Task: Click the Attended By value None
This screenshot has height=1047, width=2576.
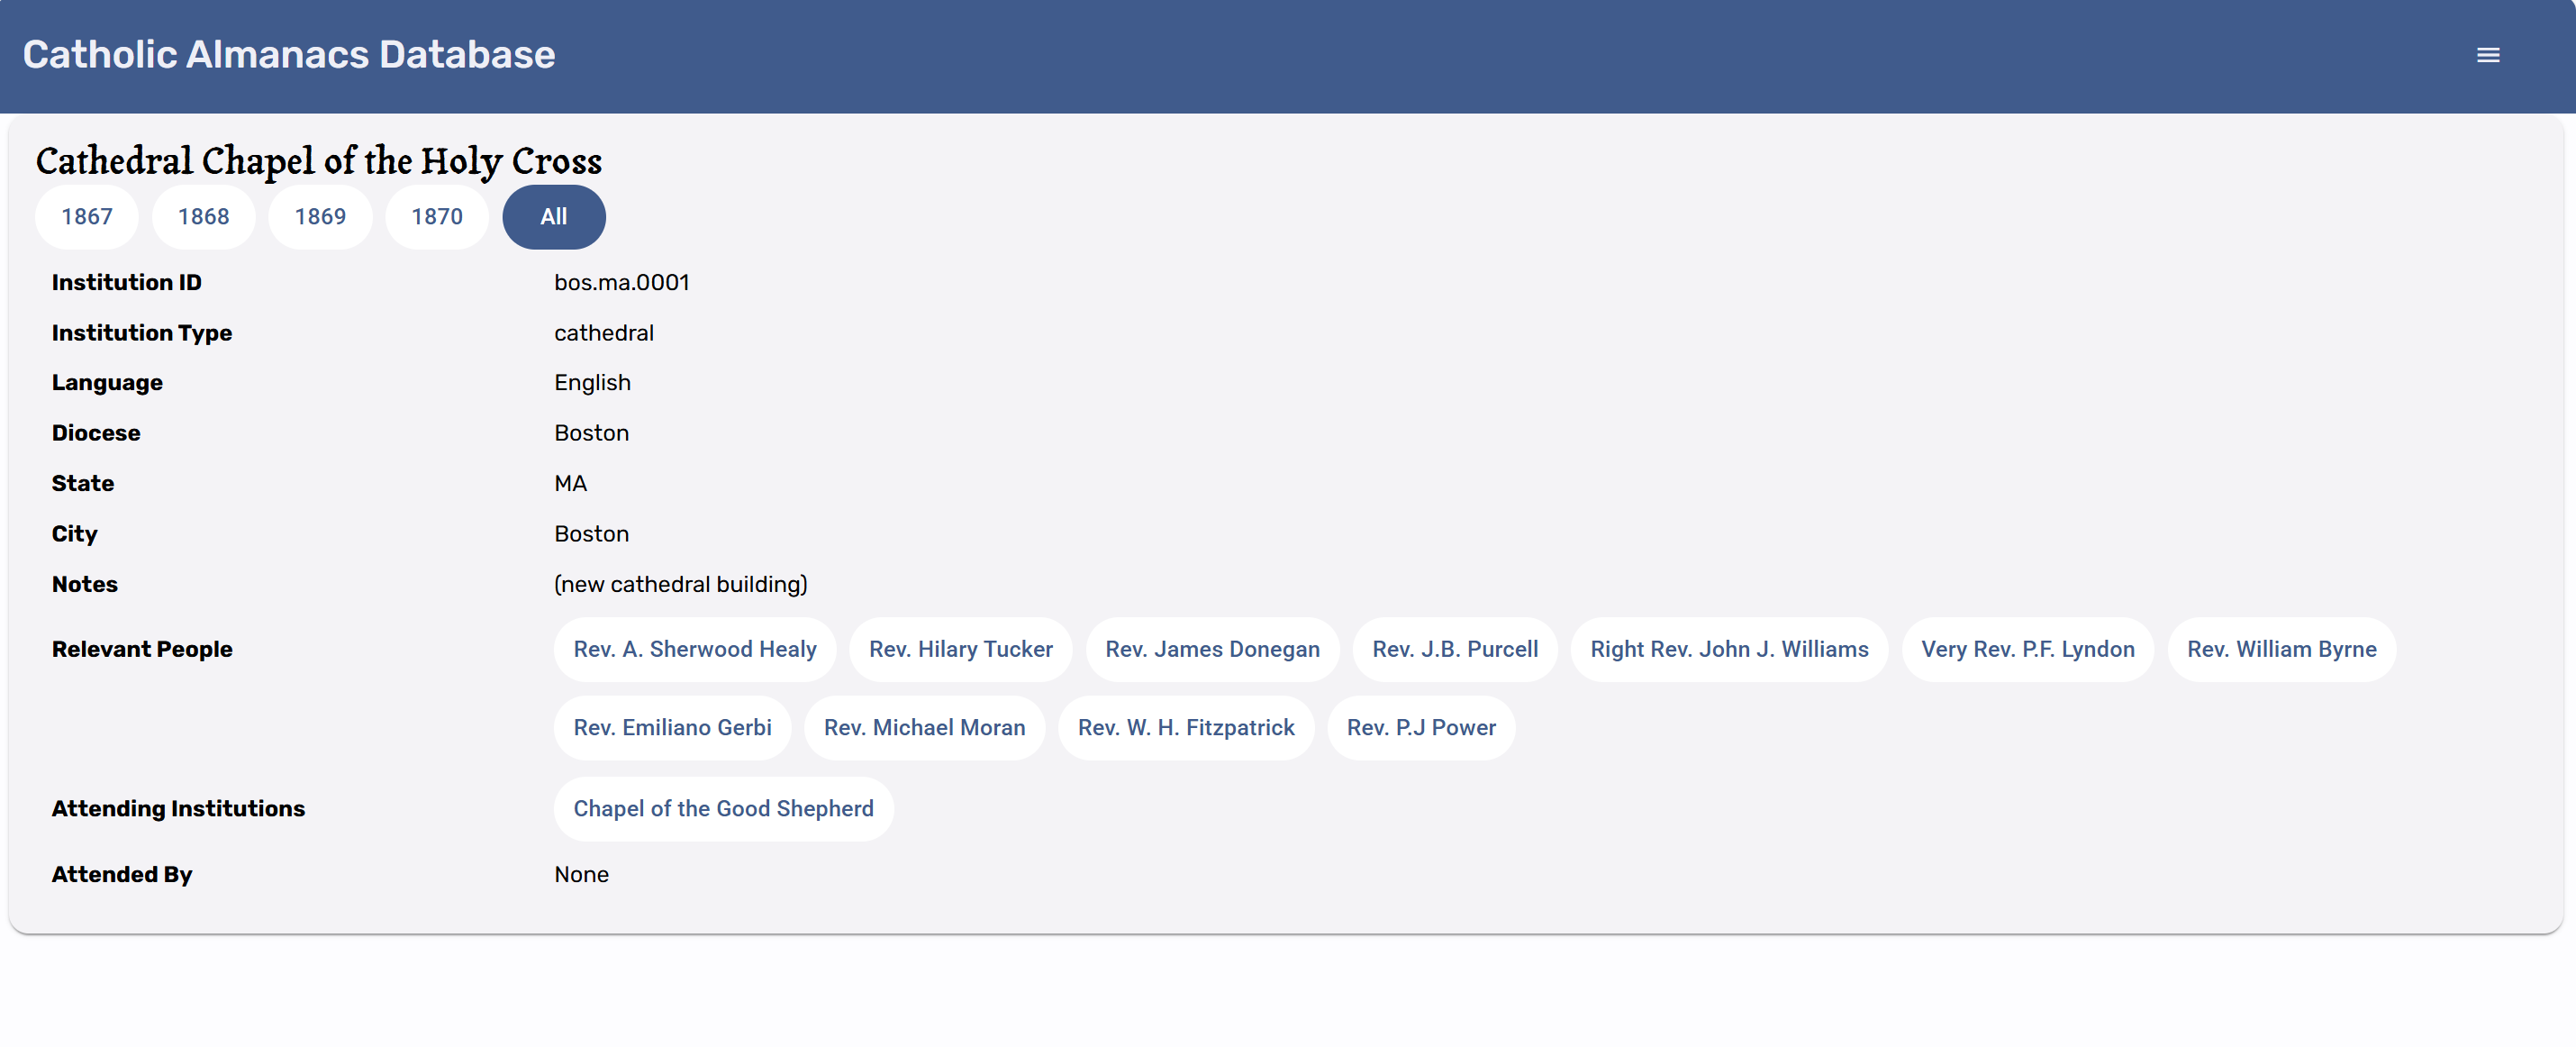Action: [x=582, y=875]
